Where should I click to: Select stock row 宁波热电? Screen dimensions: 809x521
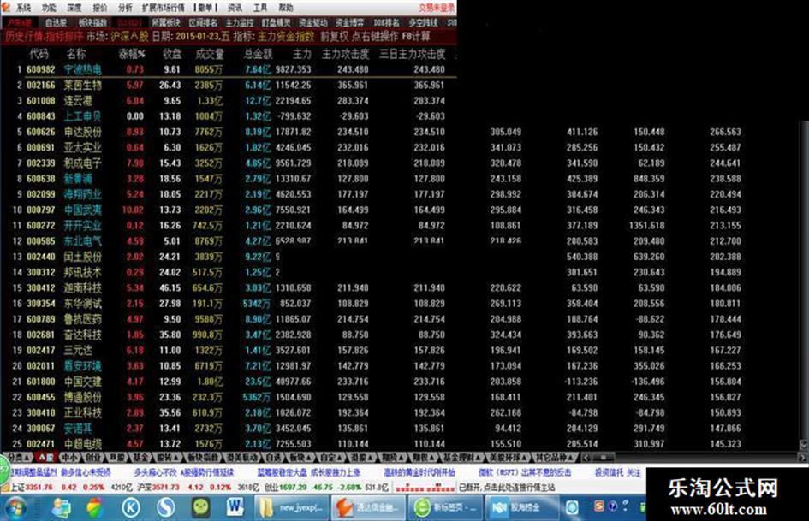pos(229,69)
